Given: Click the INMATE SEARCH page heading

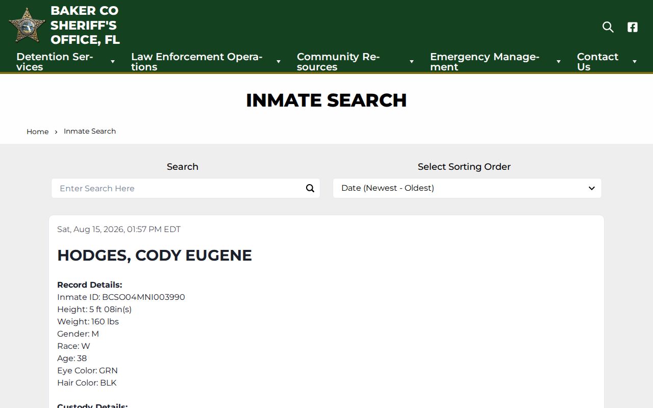Looking at the screenshot, I should tap(326, 100).
